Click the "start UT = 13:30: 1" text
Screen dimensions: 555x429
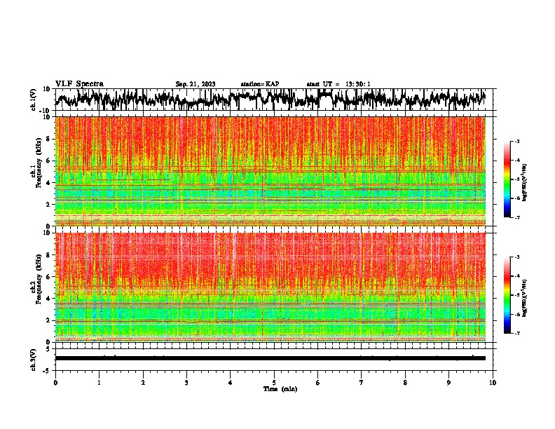pyautogui.click(x=338, y=84)
